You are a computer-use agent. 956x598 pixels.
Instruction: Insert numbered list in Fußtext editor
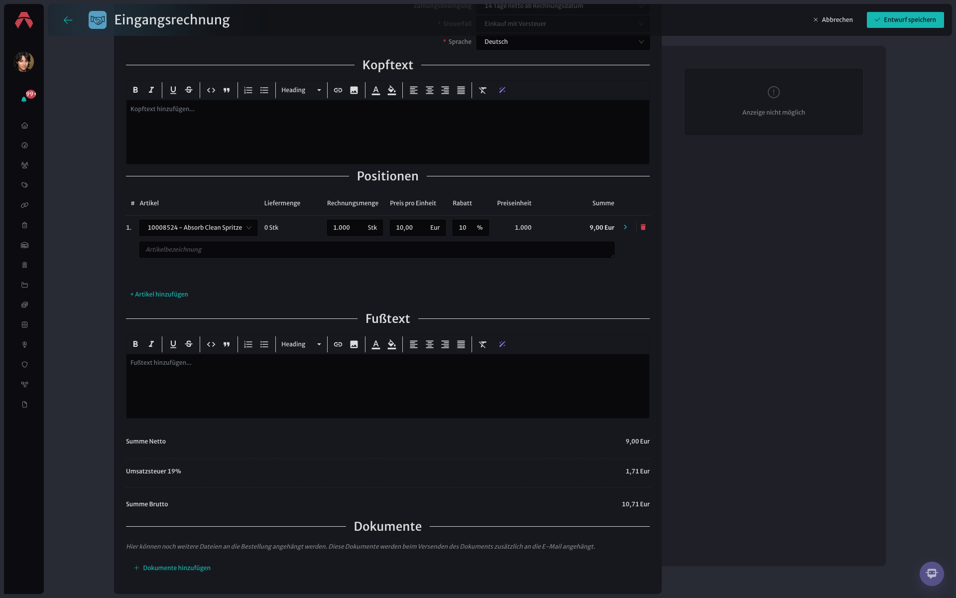click(248, 344)
